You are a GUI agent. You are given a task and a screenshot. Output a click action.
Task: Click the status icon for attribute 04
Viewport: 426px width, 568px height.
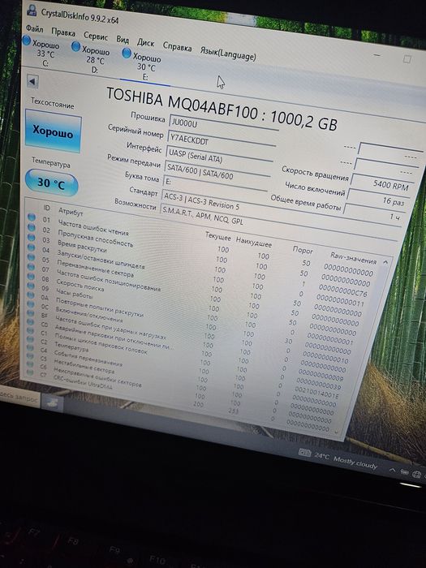31,247
